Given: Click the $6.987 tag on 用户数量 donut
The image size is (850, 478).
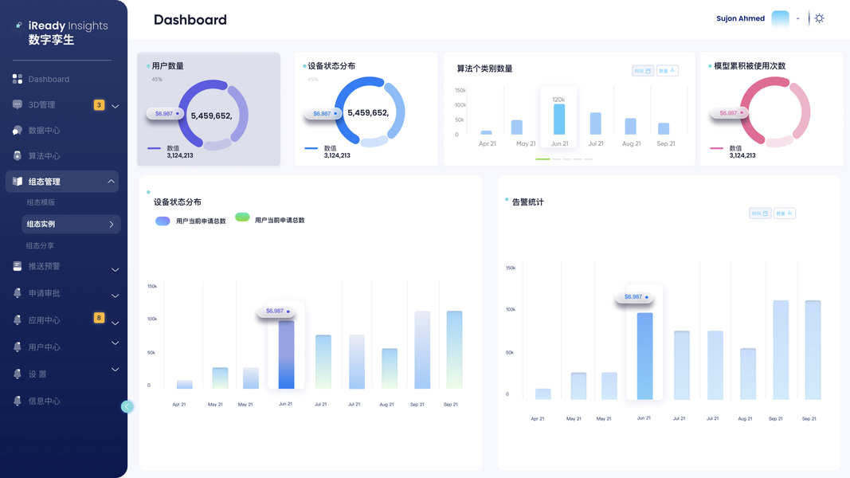Looking at the screenshot, I should pyautogui.click(x=166, y=114).
